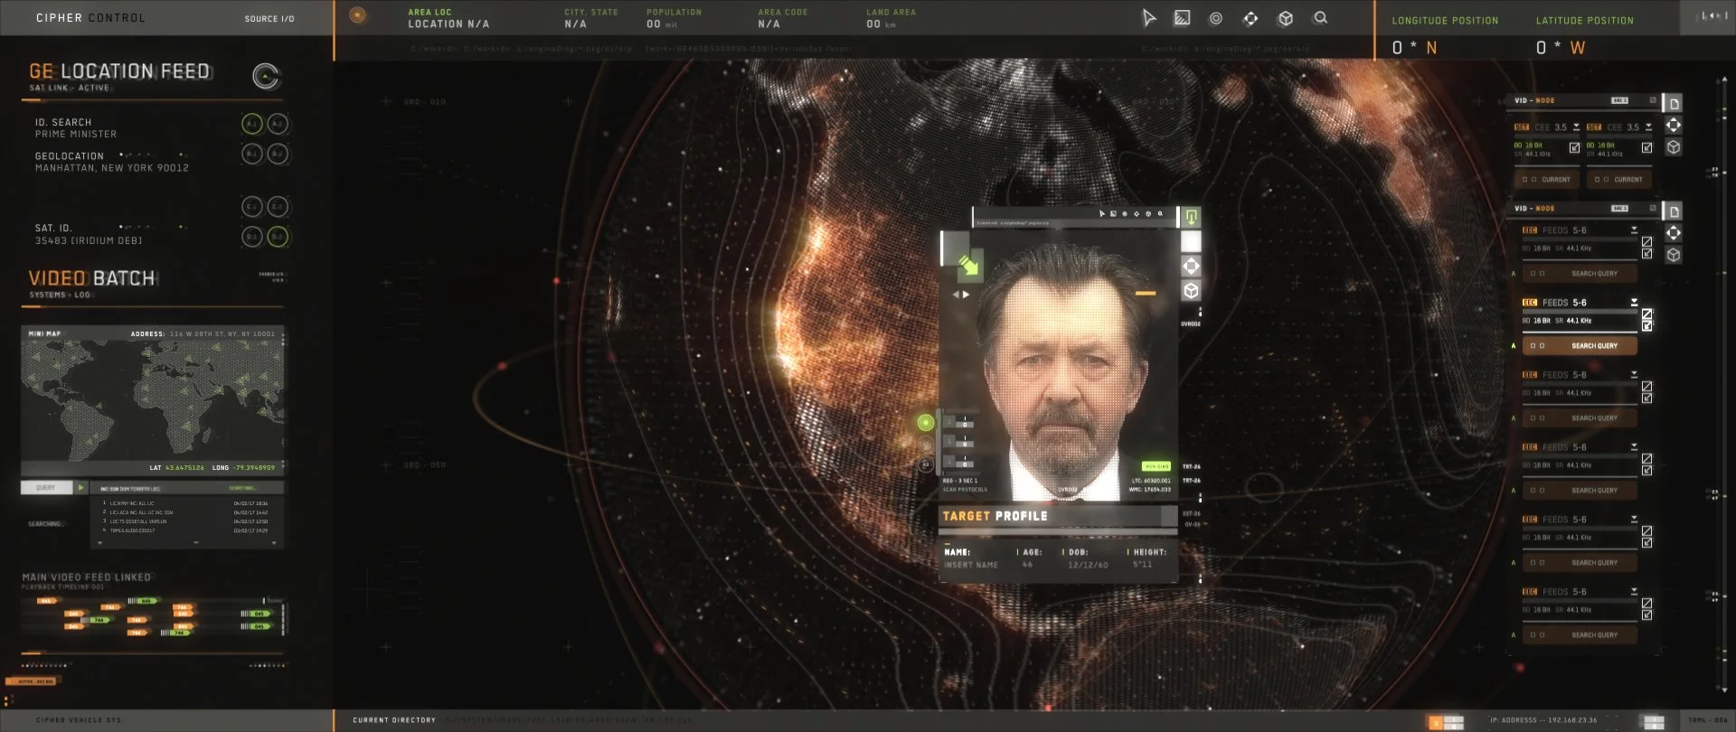Viewport: 1736px width, 732px height.
Task: Expand dropdown on topmost FEEDS 5-6 row
Action: (1634, 230)
